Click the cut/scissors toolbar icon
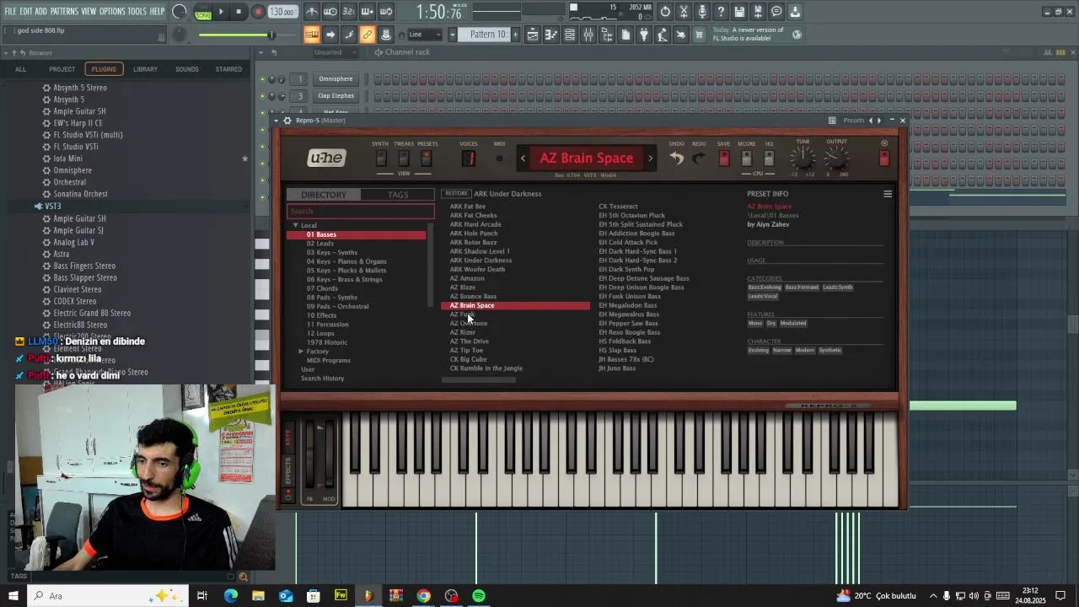 click(684, 12)
